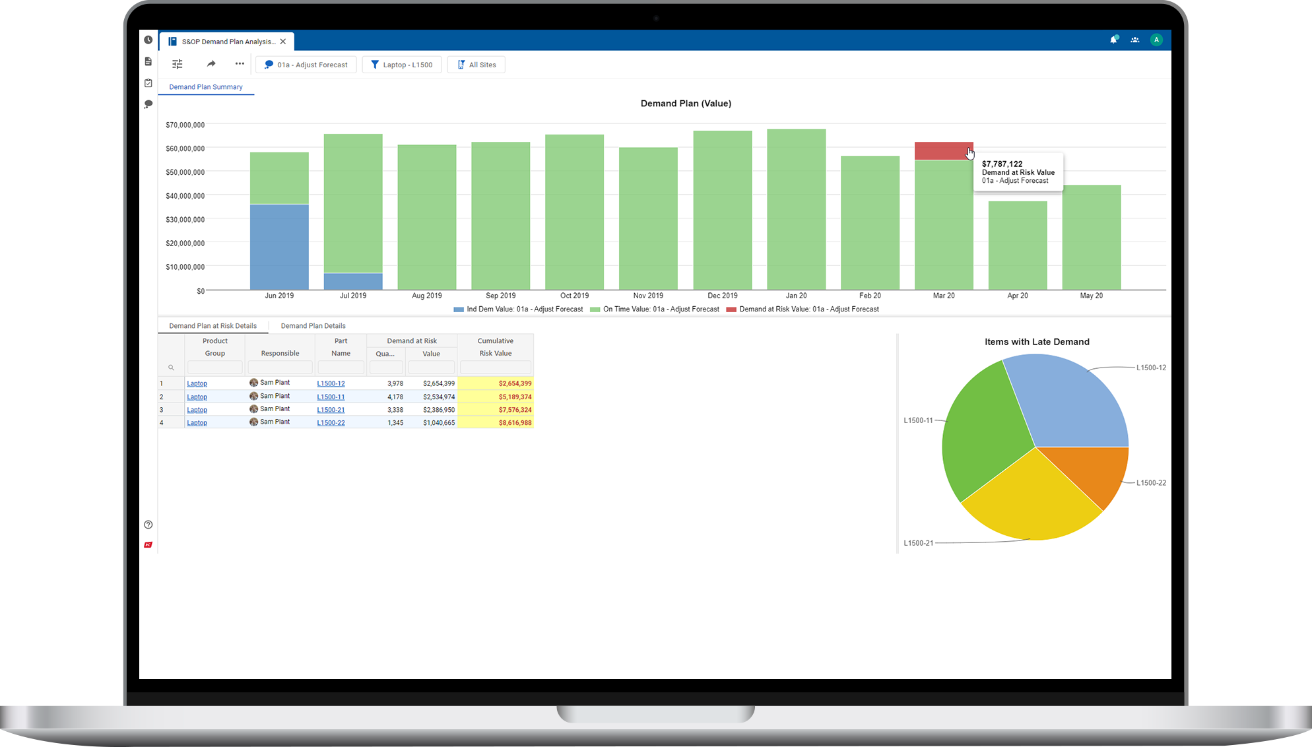Toggle the On Time Value legend entry
Viewport: 1312px width, 747px height.
coord(655,309)
